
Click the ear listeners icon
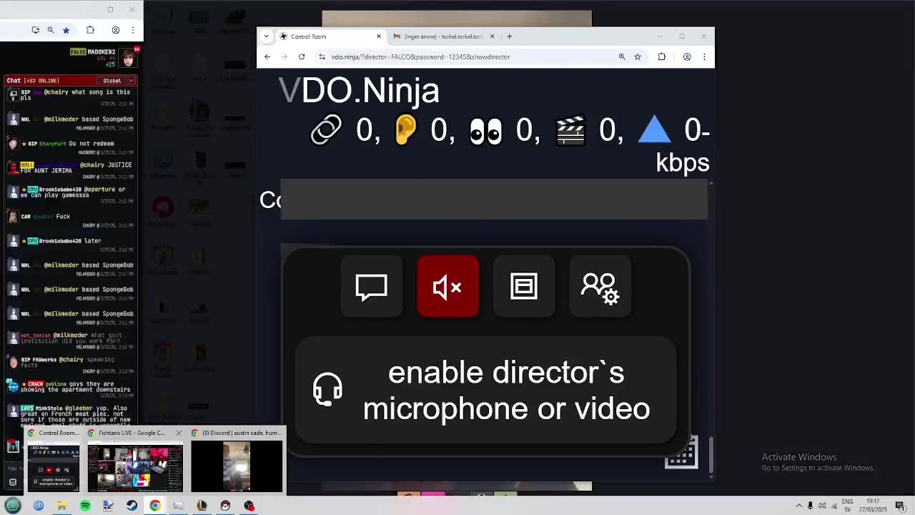click(405, 130)
